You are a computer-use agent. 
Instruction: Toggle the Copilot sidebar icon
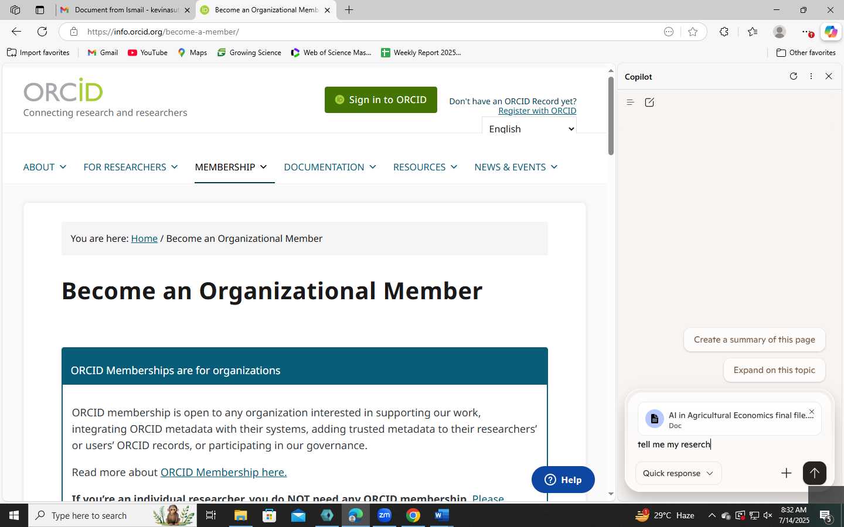(x=831, y=32)
